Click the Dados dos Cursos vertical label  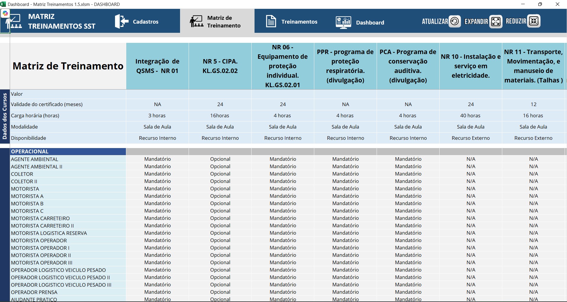[5, 116]
